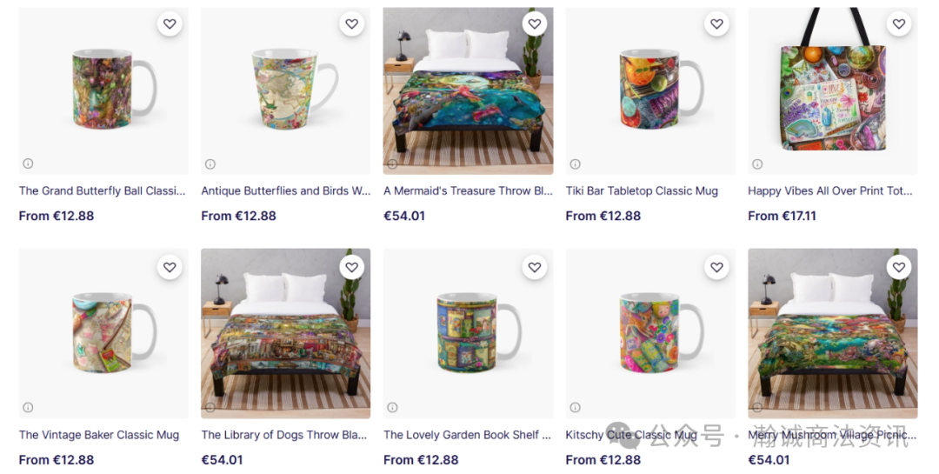Click heart icon on Library of Dogs blanket

(351, 267)
